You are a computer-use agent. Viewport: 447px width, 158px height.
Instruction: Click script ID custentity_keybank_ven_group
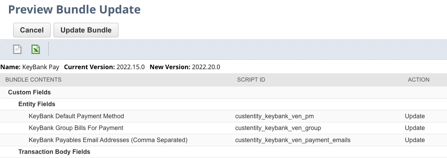278,128
